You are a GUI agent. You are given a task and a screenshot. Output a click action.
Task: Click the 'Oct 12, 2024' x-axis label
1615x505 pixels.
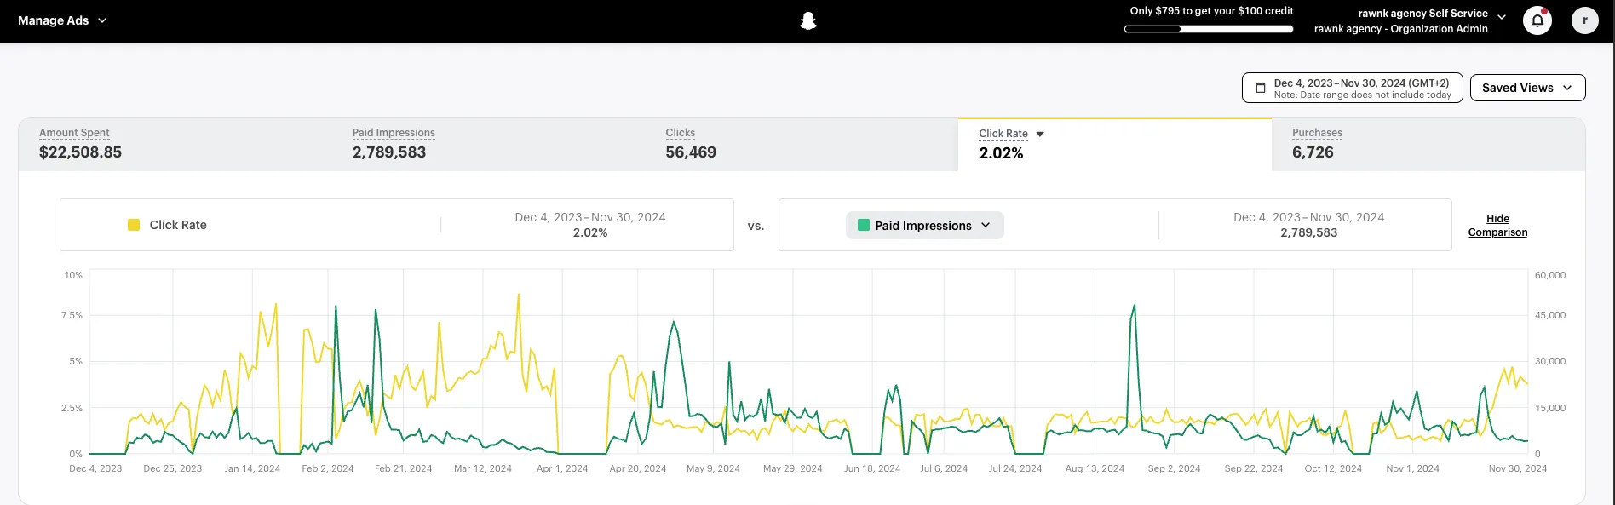[x=1333, y=468]
